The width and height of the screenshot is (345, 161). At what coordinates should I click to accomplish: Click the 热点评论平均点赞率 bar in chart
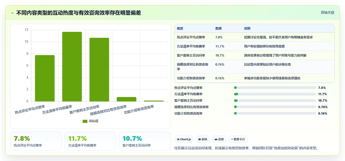[x=45, y=78]
